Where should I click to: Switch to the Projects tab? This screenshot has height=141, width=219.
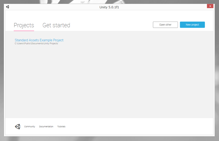(x=24, y=25)
